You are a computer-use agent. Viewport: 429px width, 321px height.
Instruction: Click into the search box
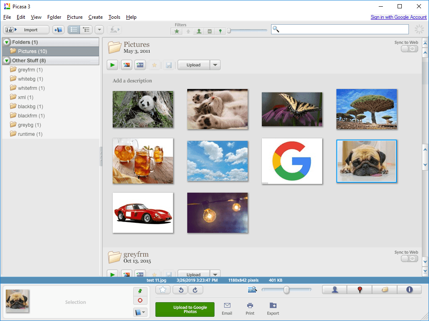(340, 29)
